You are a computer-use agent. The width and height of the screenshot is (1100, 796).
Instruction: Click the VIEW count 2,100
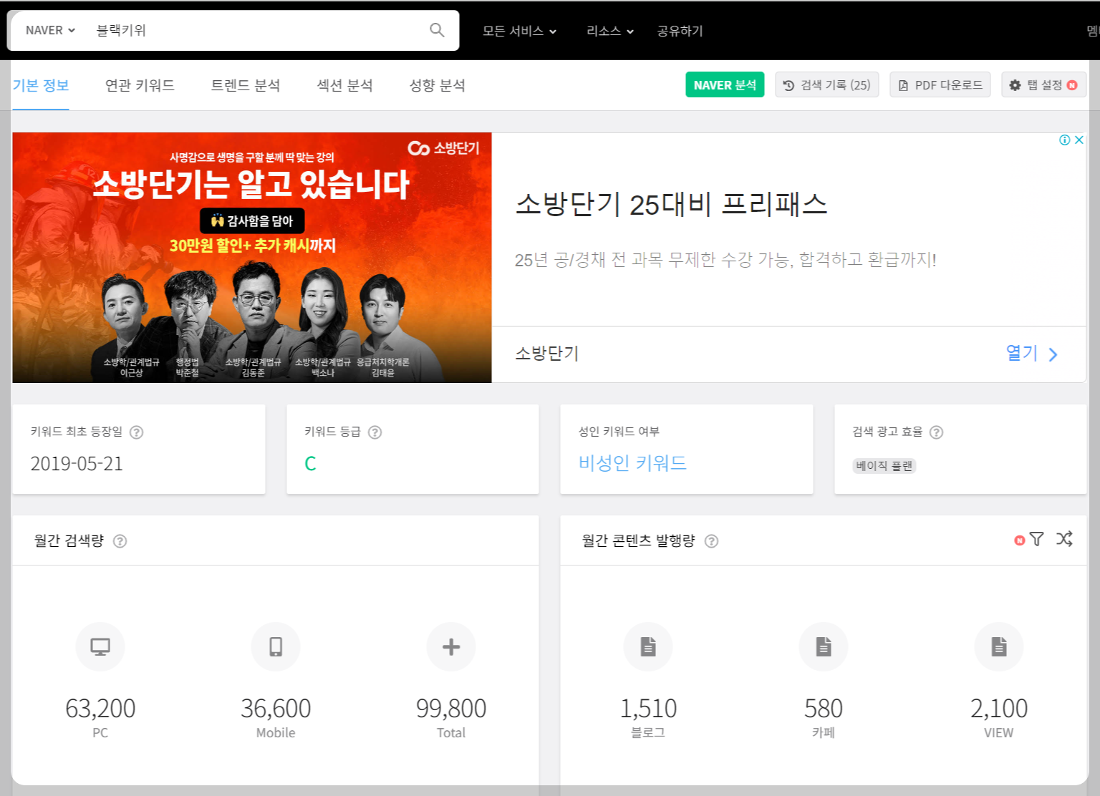999,709
